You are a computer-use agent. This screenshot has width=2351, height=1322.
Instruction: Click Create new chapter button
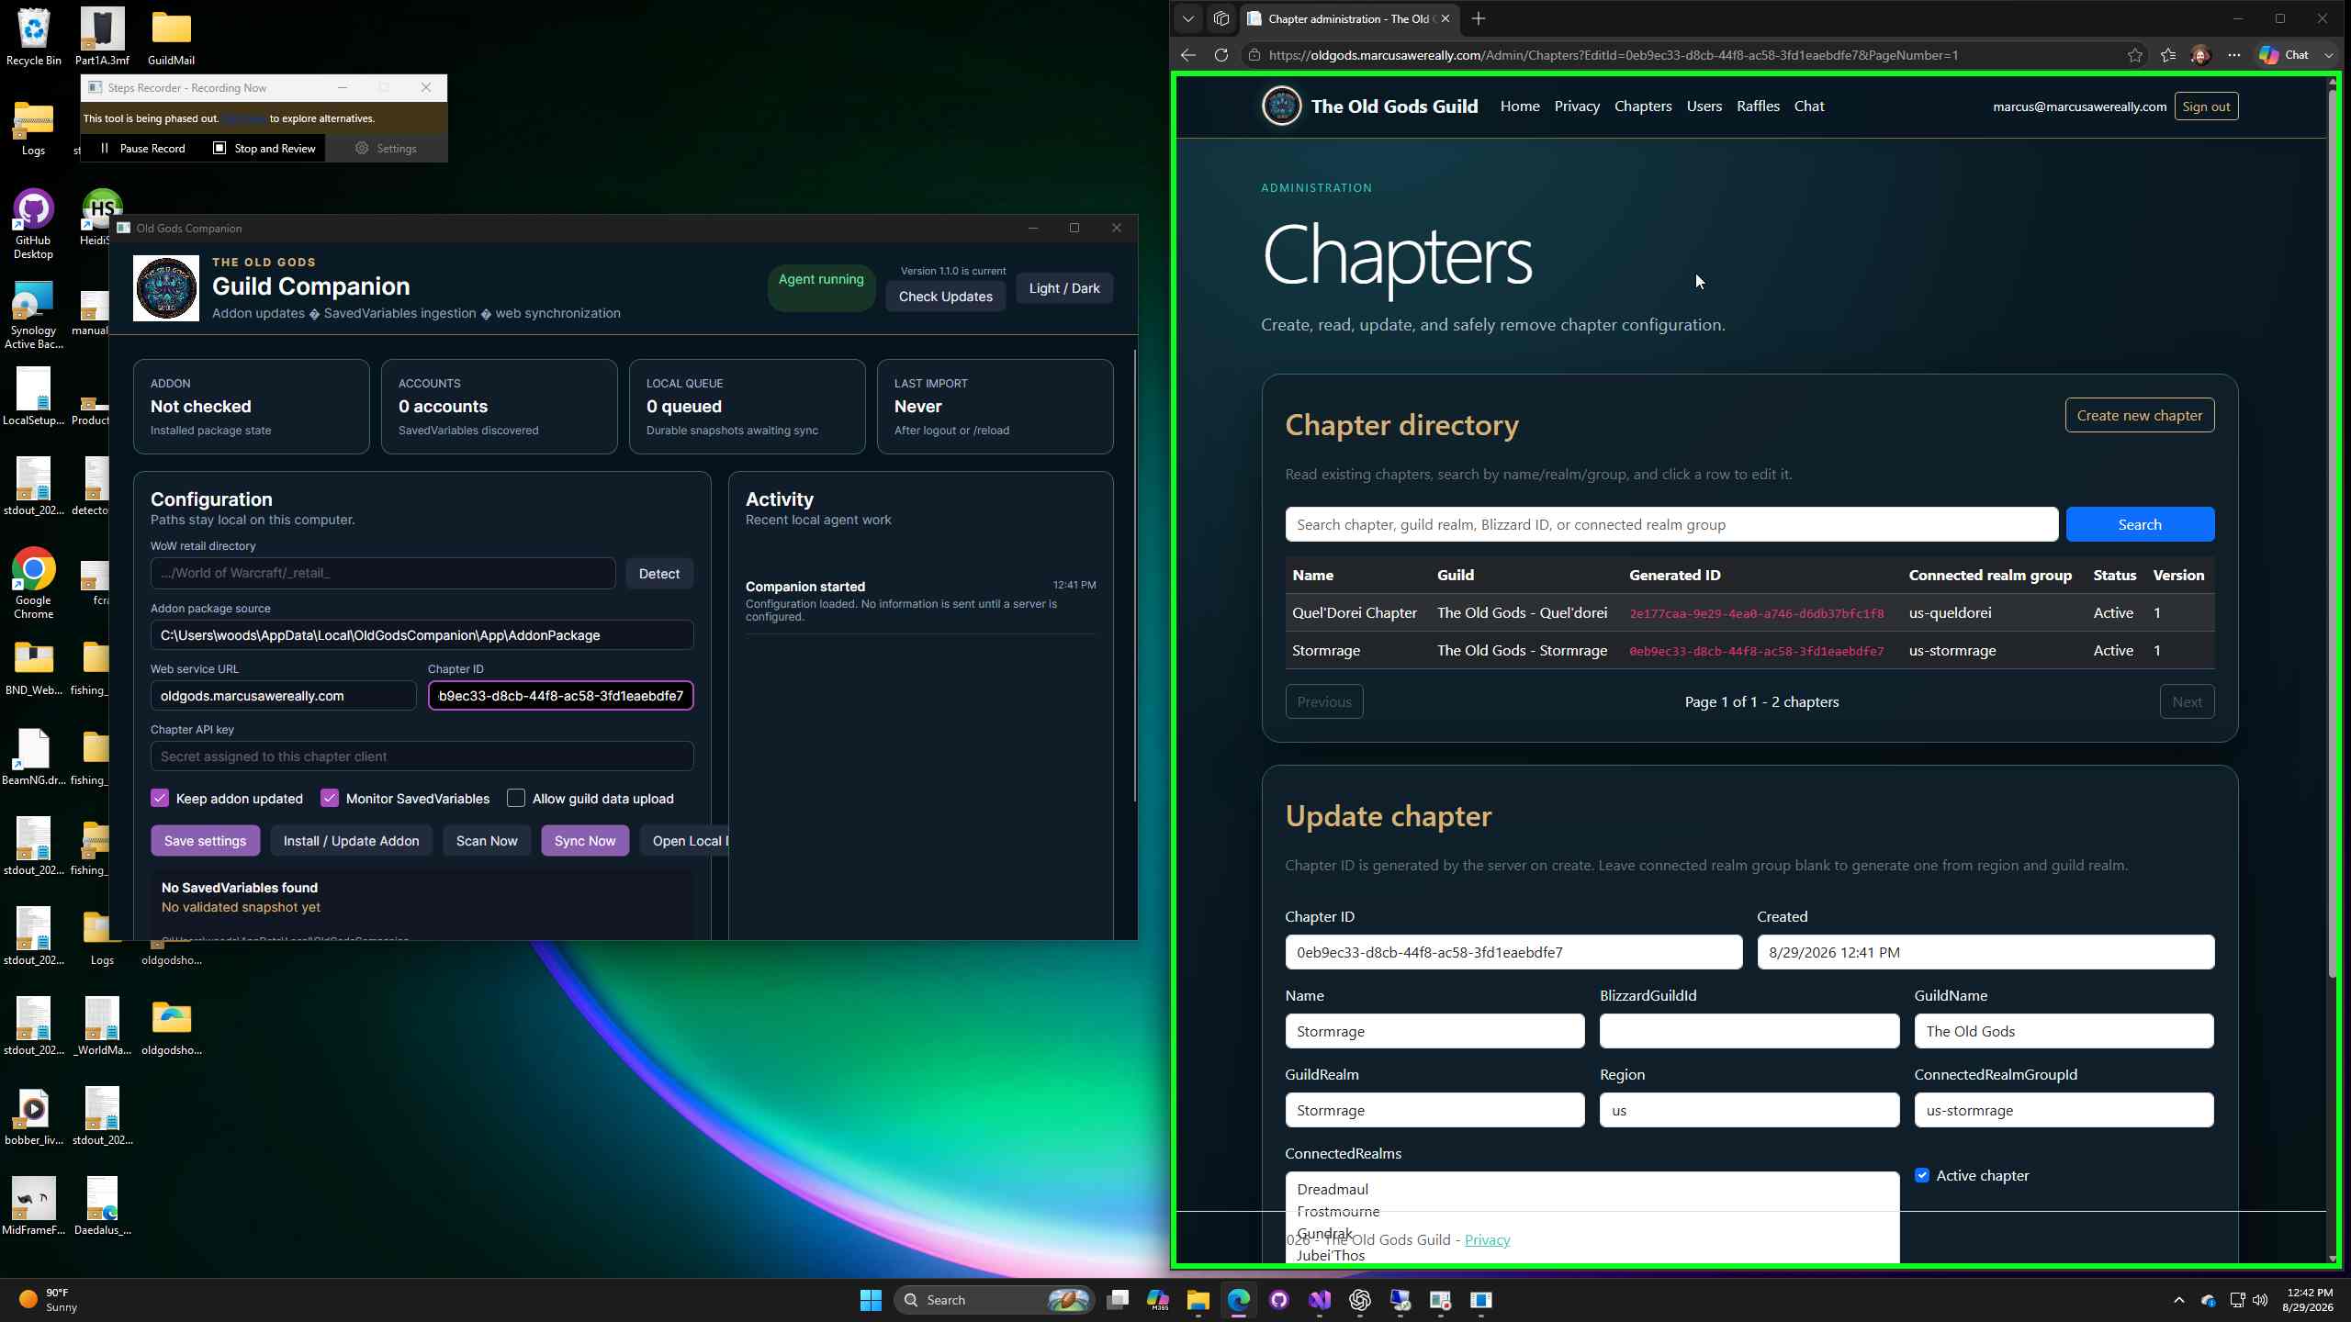2139,415
